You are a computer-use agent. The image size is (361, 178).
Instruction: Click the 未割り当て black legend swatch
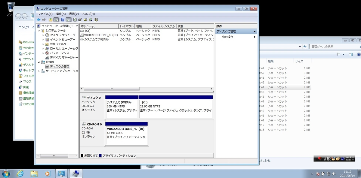pyautogui.click(x=82, y=156)
